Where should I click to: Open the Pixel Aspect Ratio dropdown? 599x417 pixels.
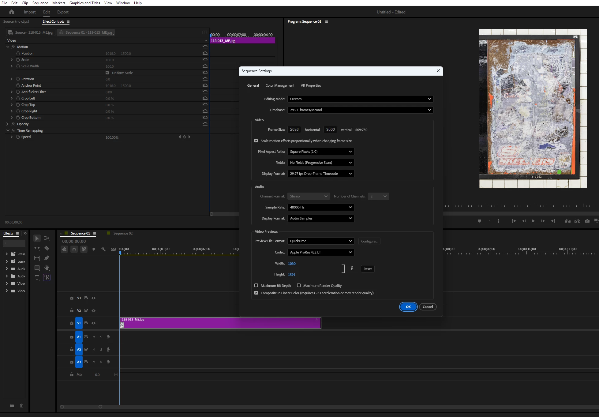point(320,152)
